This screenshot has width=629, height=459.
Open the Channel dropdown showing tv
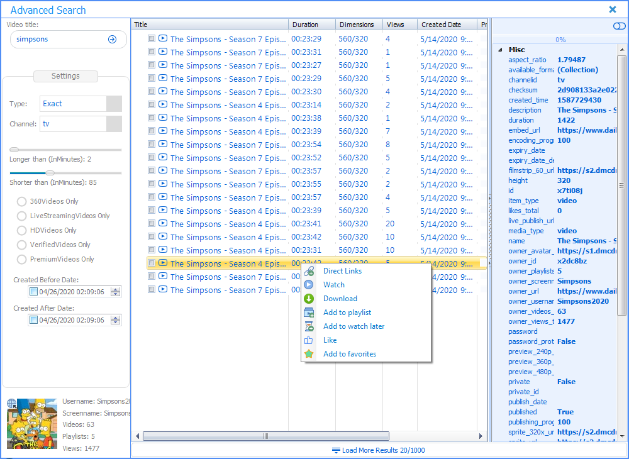click(x=114, y=124)
